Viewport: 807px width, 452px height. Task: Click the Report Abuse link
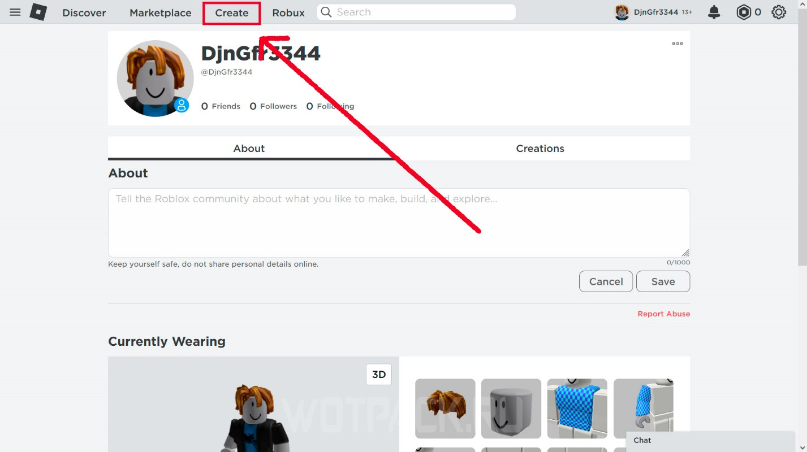[x=663, y=314]
